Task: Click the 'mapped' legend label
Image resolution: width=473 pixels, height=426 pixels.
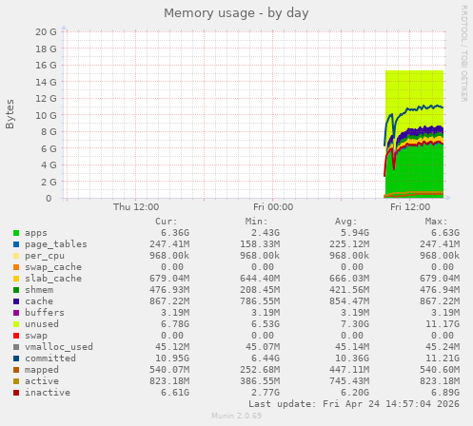Action: pos(42,370)
